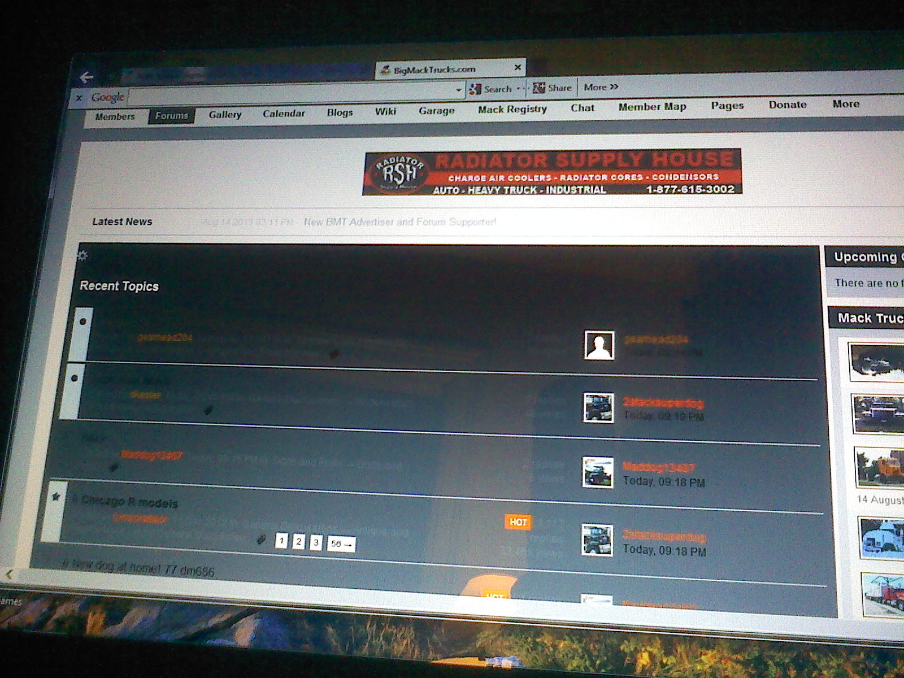Open the Members navigation item
The width and height of the screenshot is (904, 678).
pos(115,116)
